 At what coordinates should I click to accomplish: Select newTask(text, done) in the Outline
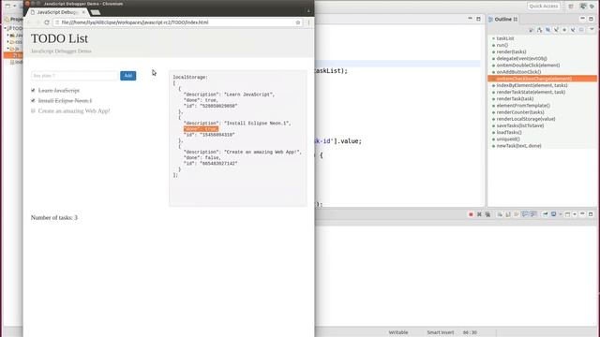point(518,146)
